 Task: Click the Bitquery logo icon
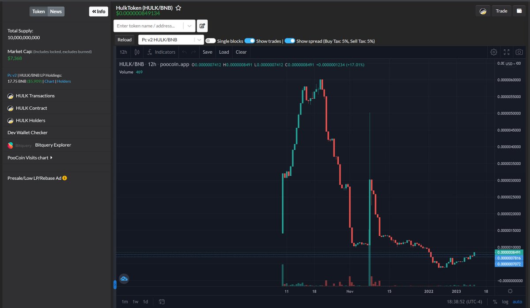click(11, 145)
